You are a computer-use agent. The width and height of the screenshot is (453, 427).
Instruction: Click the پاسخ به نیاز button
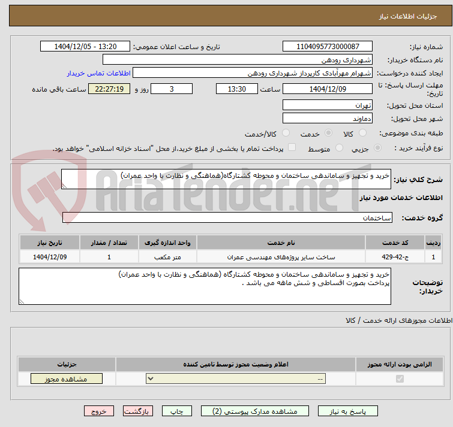pos(348,411)
